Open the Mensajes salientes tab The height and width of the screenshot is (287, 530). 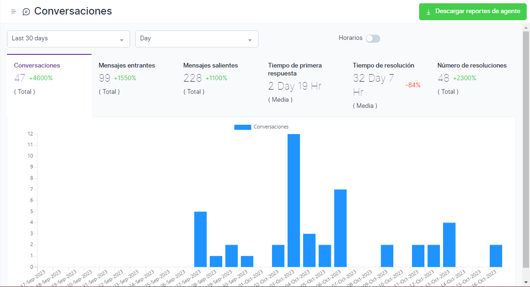tap(210, 66)
